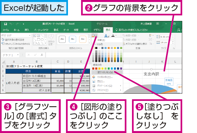Choose 自動(A) in fill menu
The height and width of the screenshot is (133, 197).
[107, 40]
